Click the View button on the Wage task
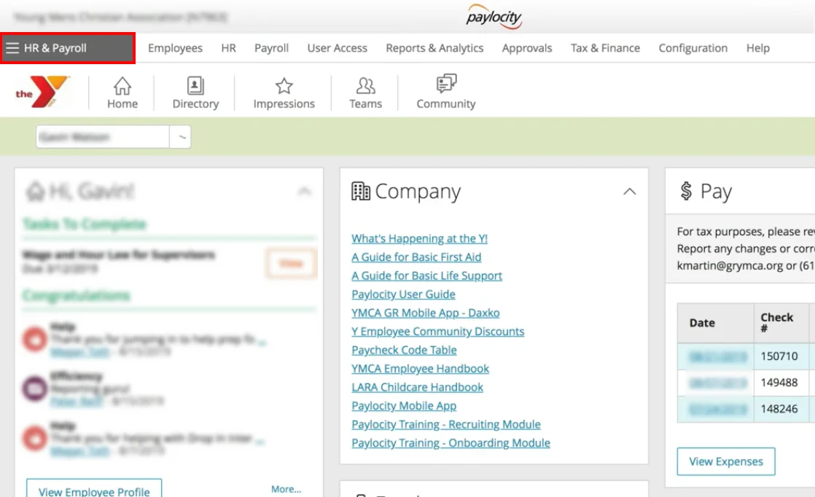This screenshot has width=815, height=497. pos(291,263)
